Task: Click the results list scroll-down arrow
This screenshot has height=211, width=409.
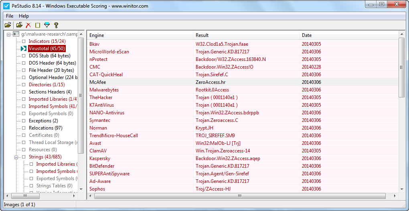Action: [402, 189]
